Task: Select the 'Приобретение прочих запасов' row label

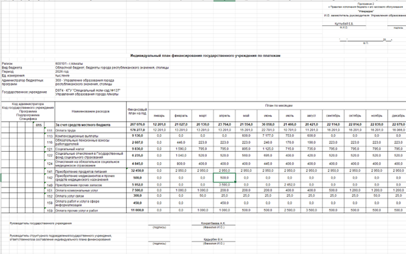Action: tap(90, 185)
